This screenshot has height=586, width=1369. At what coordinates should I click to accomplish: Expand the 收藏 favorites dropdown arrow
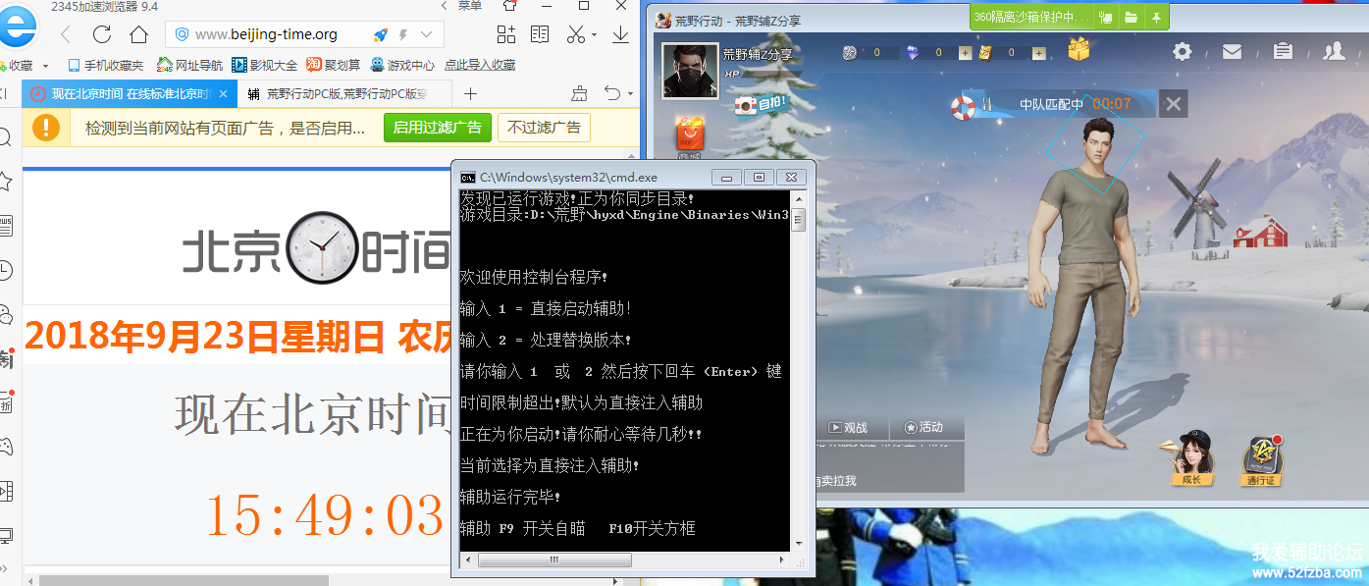click(x=45, y=66)
